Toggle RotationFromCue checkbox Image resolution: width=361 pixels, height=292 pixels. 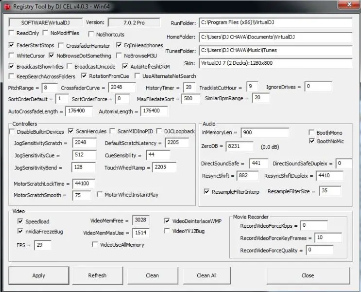pos(84,75)
